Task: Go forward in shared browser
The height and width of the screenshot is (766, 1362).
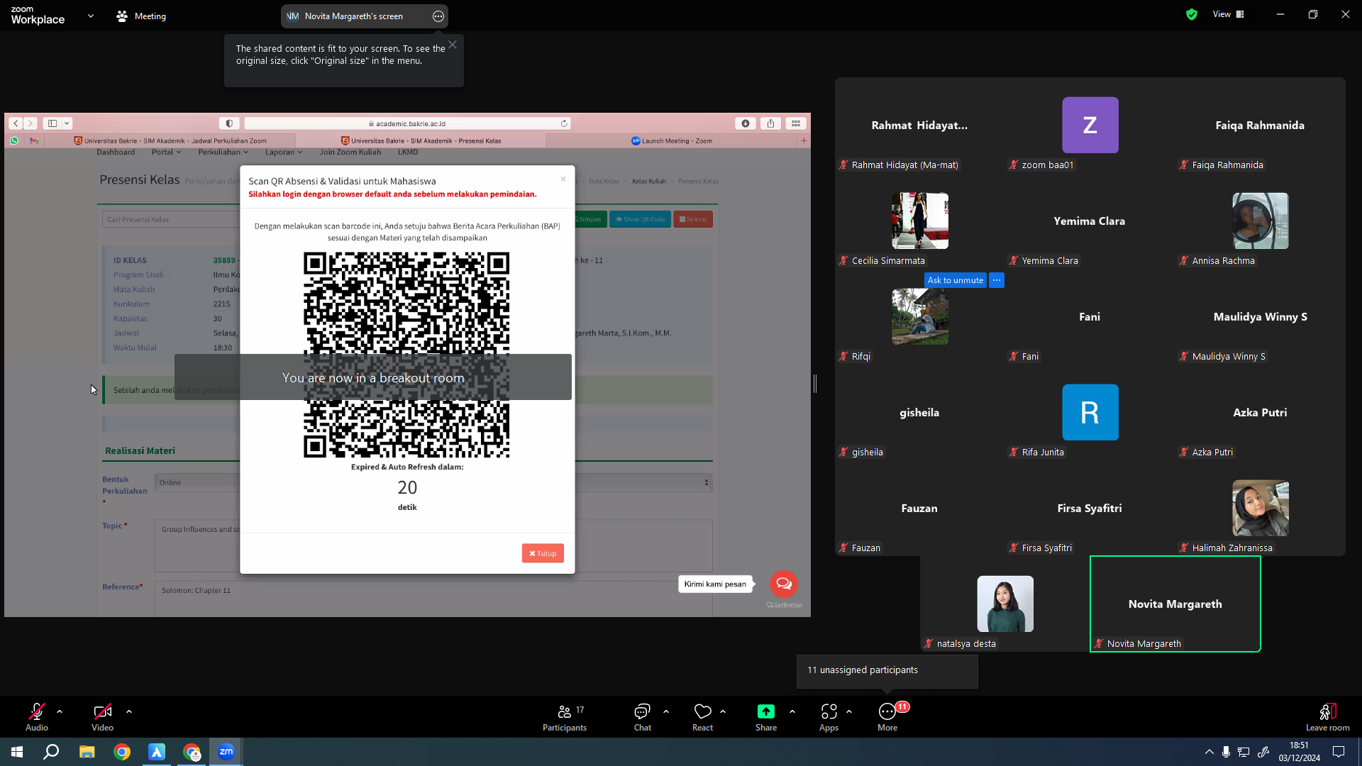Action: tap(30, 123)
